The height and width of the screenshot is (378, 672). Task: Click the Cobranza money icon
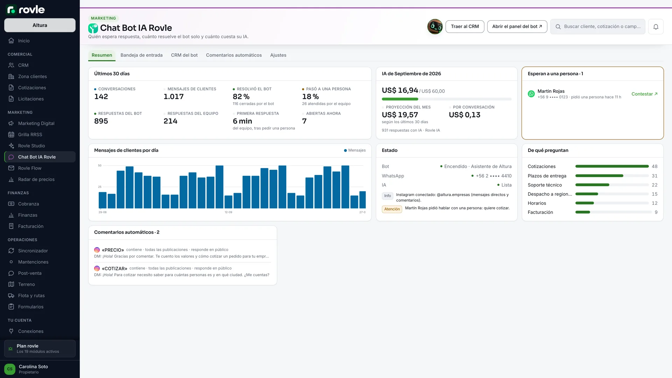coord(11,204)
